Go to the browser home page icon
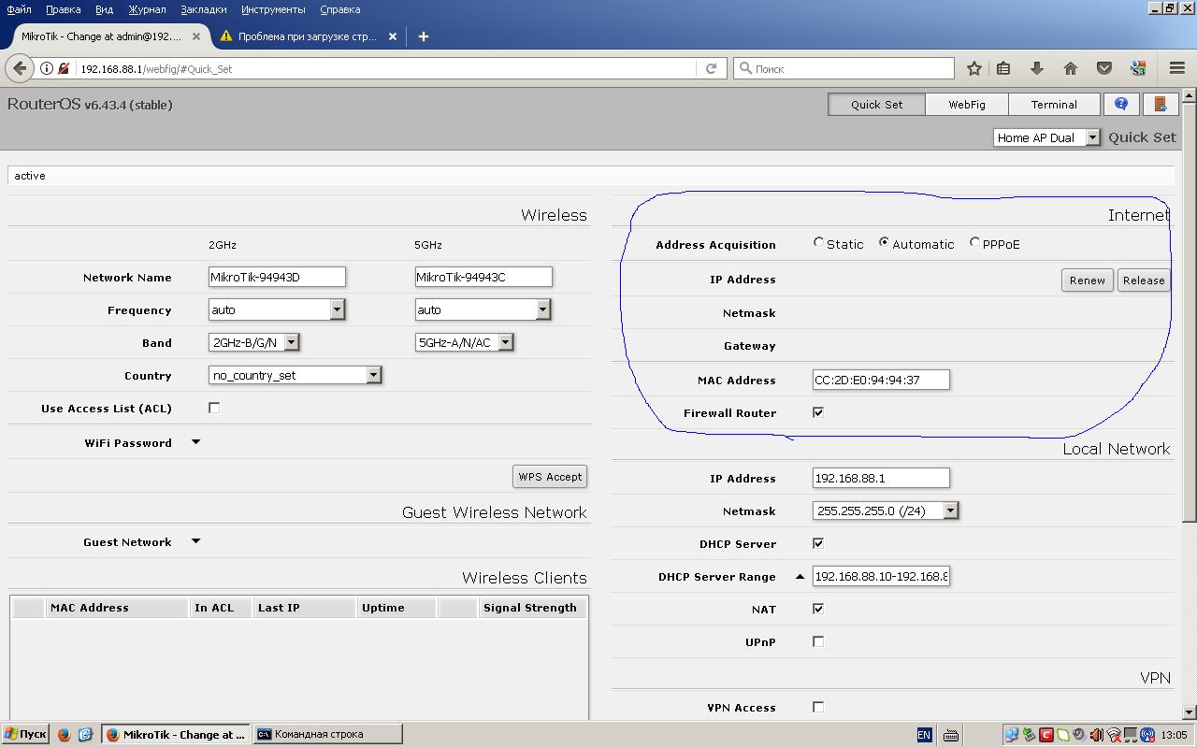This screenshot has width=1197, height=748. (x=1071, y=68)
